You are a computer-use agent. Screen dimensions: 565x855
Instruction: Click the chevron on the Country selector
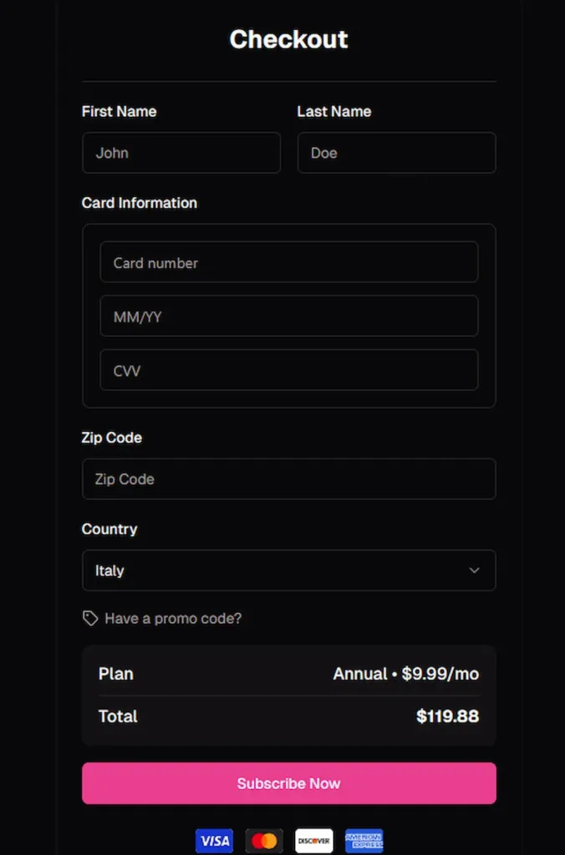click(x=474, y=570)
